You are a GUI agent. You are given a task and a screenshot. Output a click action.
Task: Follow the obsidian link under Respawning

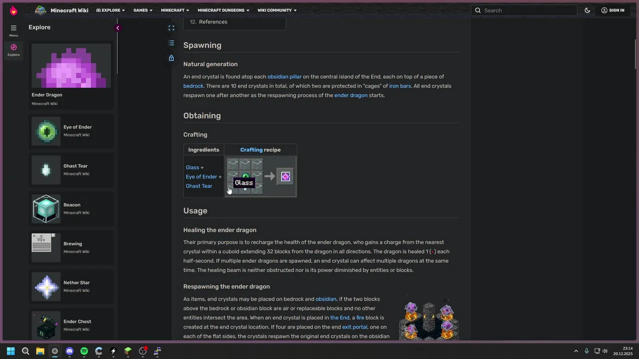325,299
